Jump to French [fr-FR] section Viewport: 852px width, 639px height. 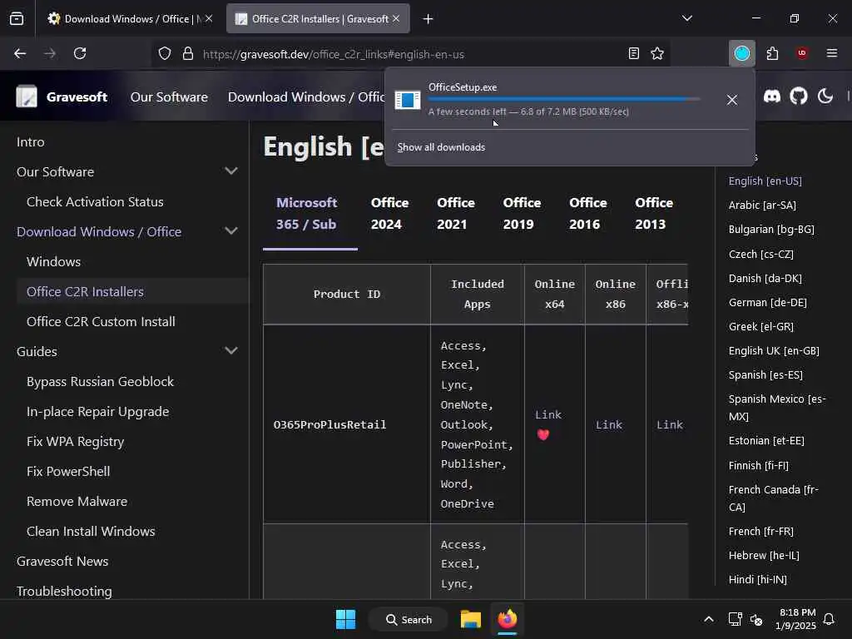760,532
